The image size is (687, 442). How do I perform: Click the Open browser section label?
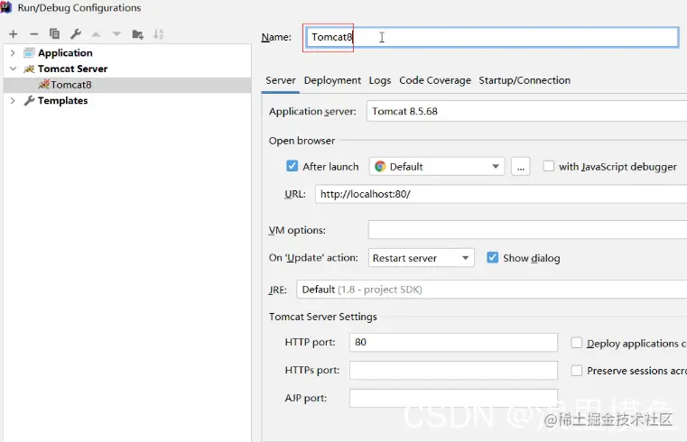click(302, 141)
